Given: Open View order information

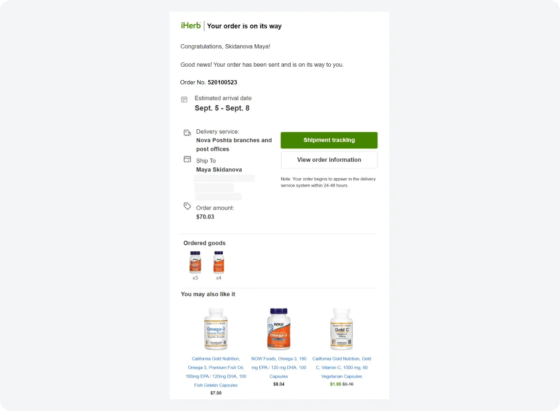Looking at the screenshot, I should click(x=329, y=160).
